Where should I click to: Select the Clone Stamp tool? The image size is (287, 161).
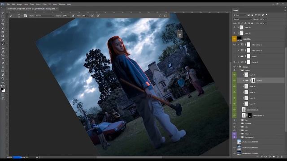[x=3, y=47]
